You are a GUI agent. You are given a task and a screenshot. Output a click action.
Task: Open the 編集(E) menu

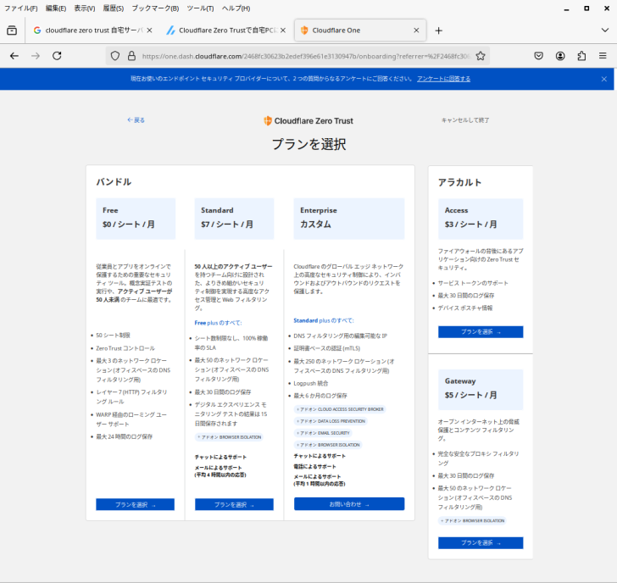click(x=55, y=8)
